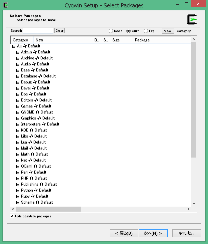Click the cycle icon beside Games
This screenshot has width=208, height=244.
coord(36,106)
